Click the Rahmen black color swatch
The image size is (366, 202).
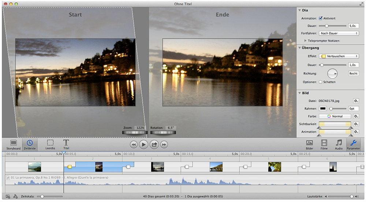pos(323,109)
